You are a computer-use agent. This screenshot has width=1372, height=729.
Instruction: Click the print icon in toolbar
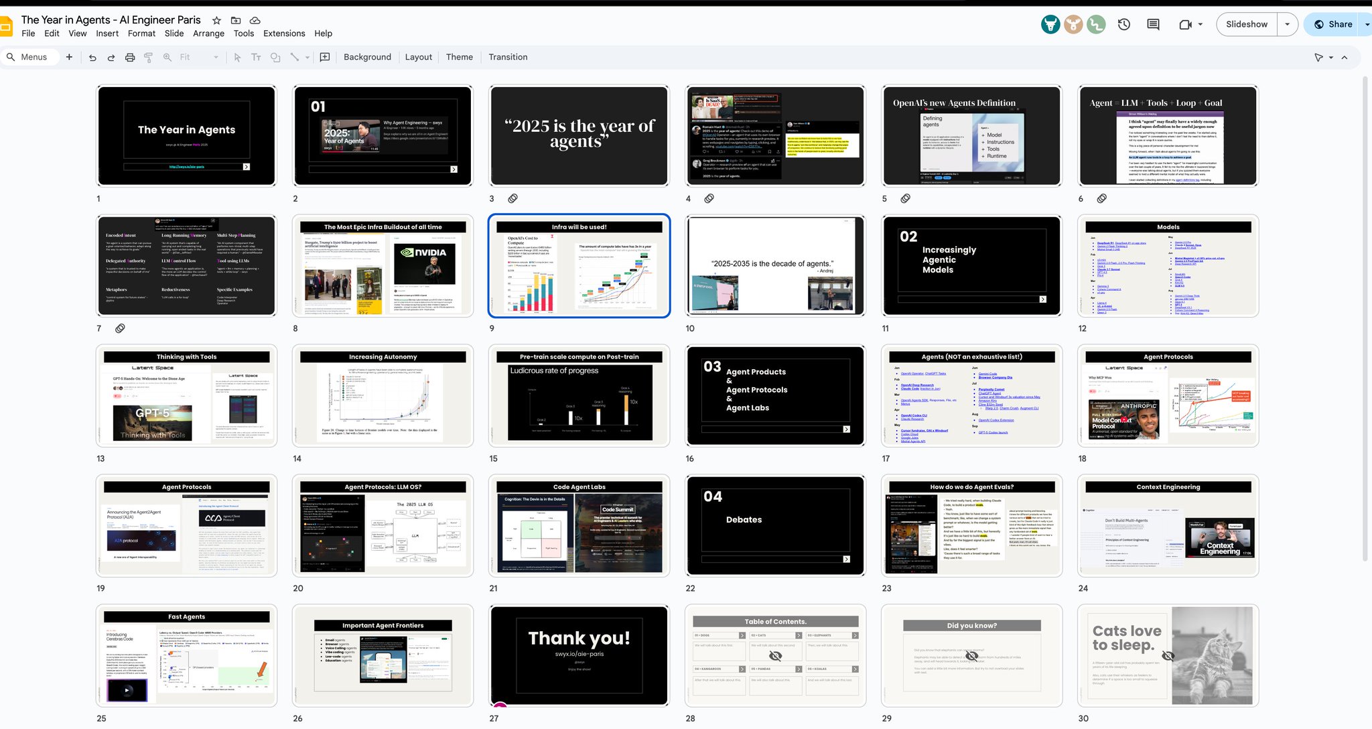coord(130,57)
